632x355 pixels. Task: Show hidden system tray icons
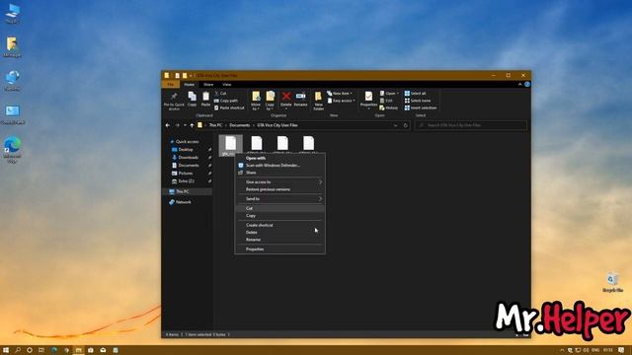click(x=562, y=350)
